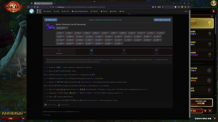218x122 pixels.
Task: Select the Fresh game version radio
Action: 37,13
